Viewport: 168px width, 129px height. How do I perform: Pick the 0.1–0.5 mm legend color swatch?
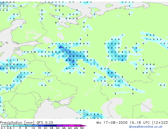5,126
